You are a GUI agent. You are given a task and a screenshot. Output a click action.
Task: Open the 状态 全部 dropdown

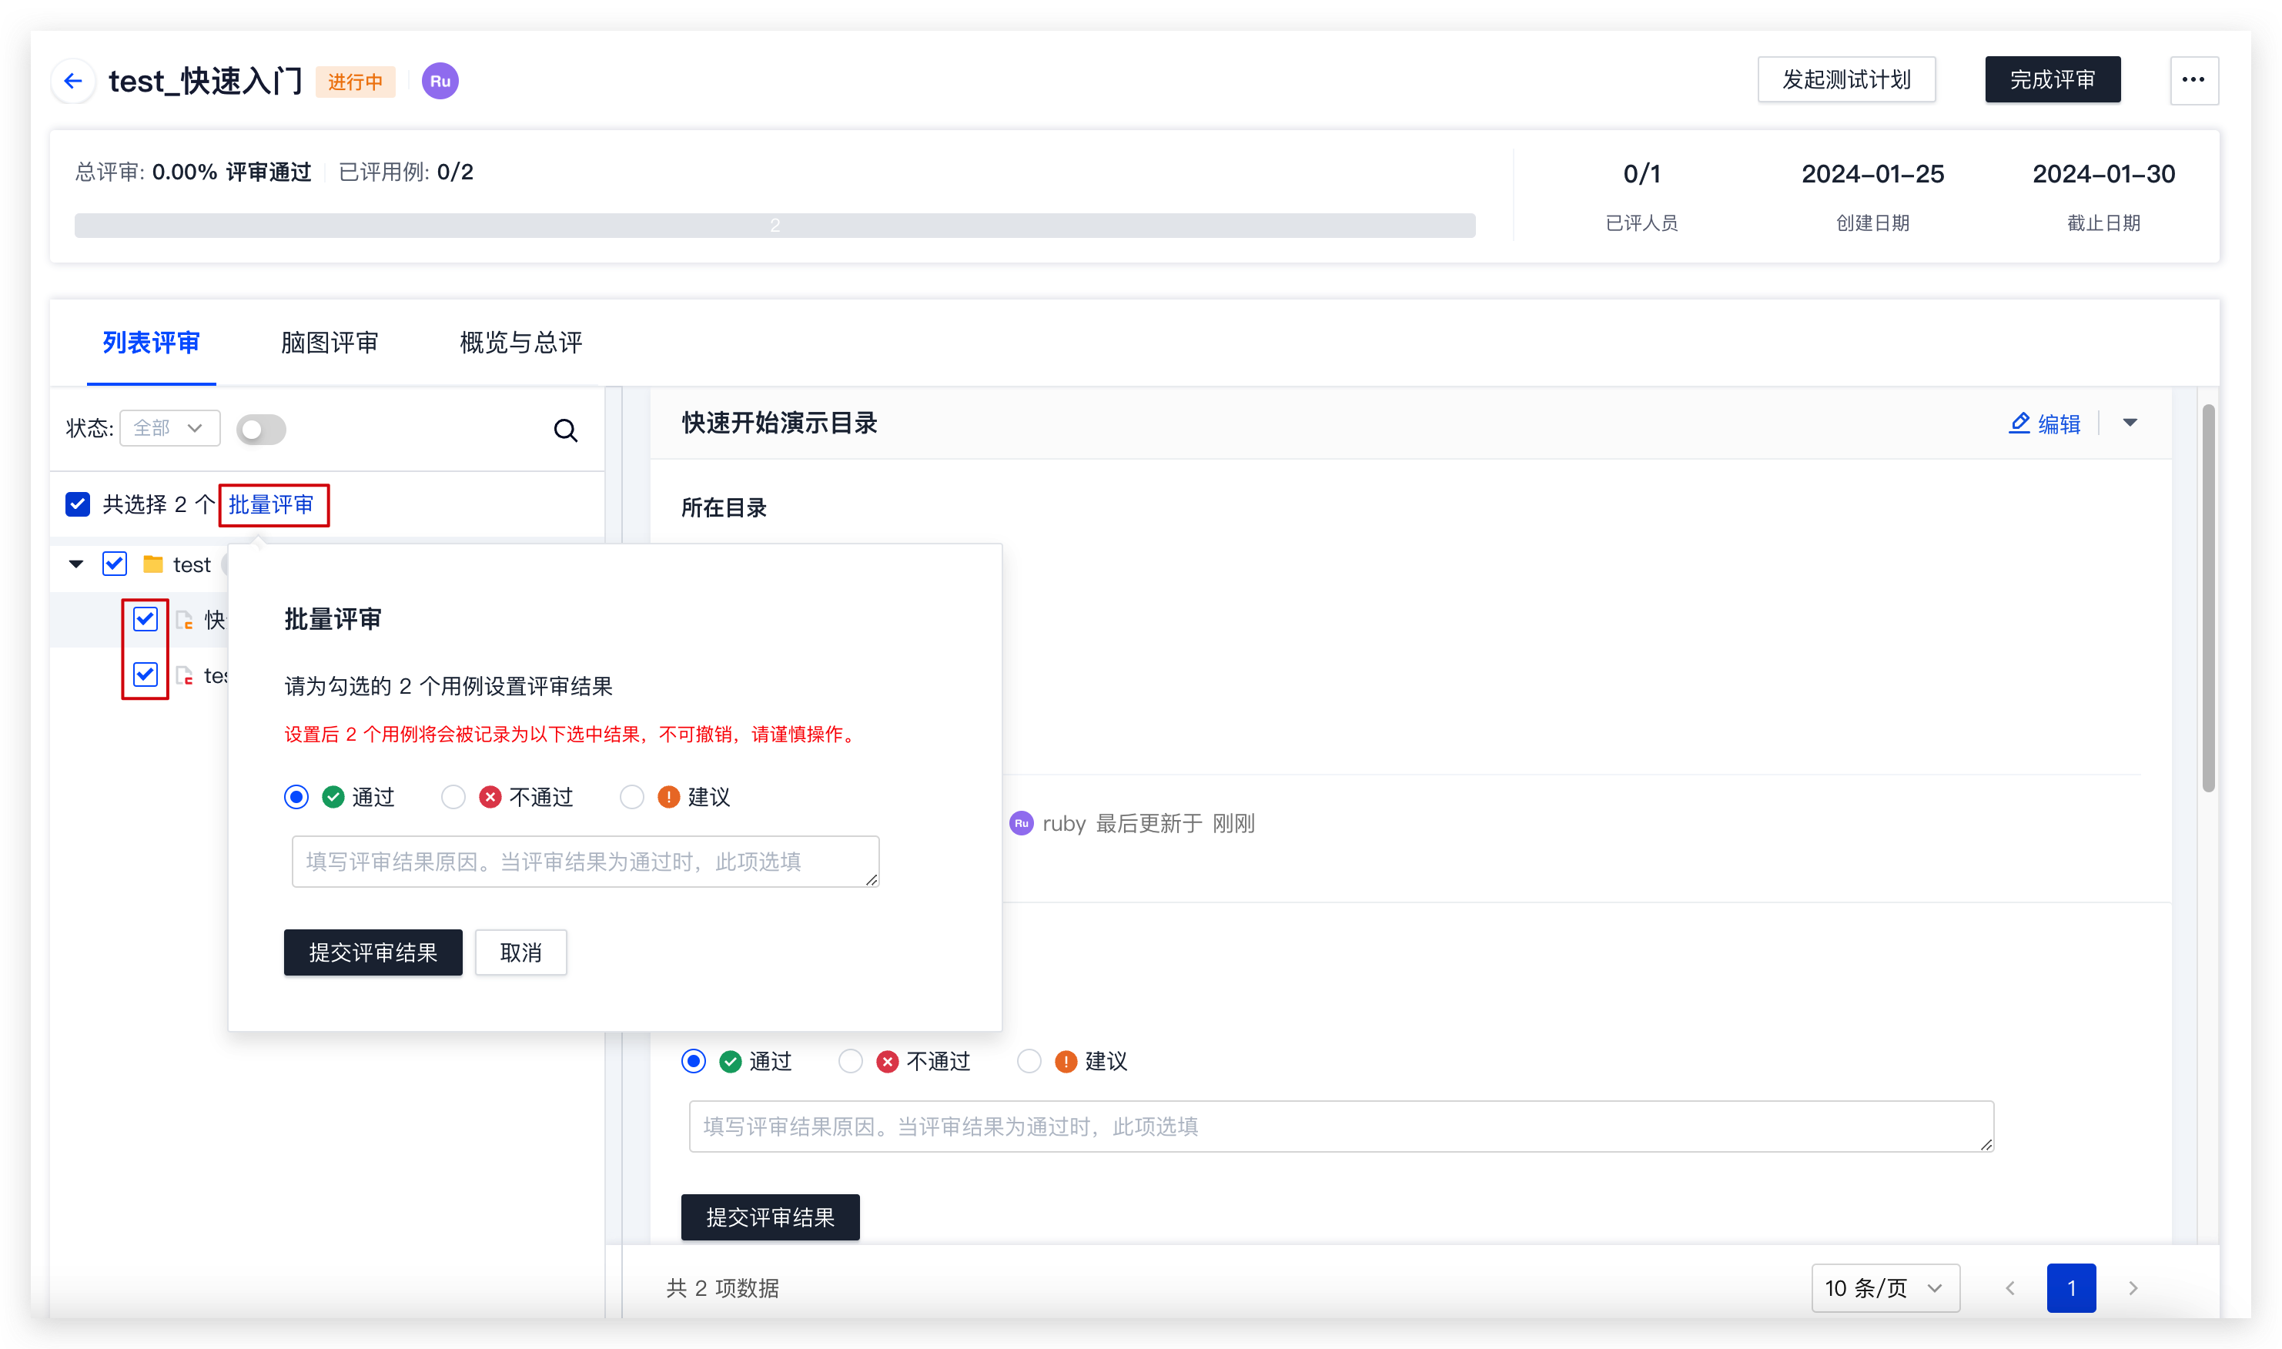(x=170, y=428)
